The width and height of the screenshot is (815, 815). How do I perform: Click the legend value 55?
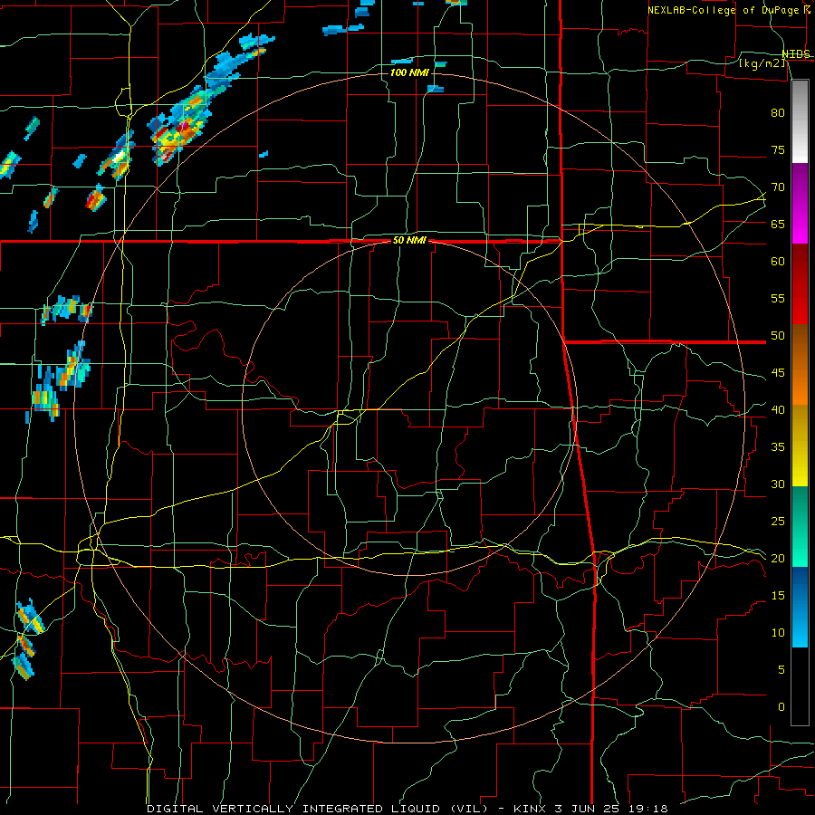click(x=778, y=298)
